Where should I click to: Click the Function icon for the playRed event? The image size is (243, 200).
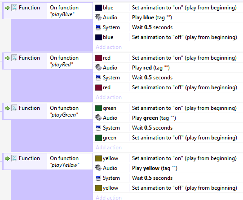[14, 58]
